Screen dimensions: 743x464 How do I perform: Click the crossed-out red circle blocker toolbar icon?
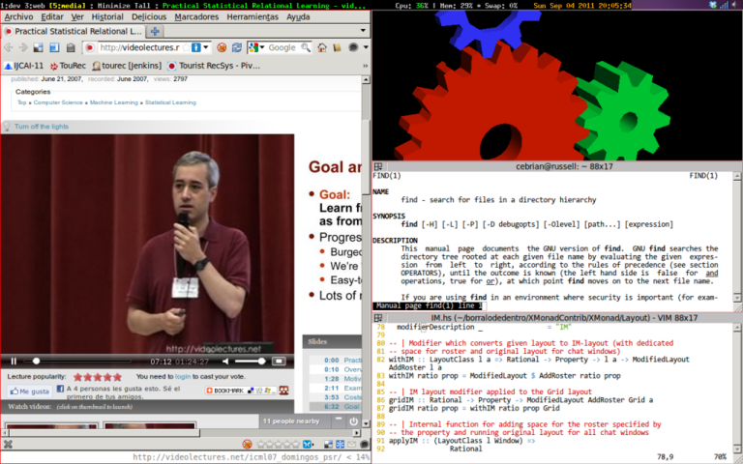tap(222, 47)
